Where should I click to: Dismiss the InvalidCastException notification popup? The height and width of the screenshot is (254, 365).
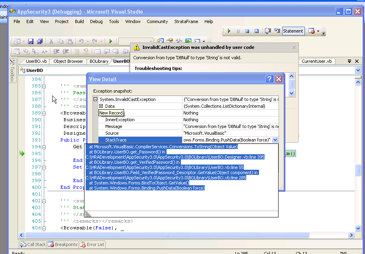294,47
